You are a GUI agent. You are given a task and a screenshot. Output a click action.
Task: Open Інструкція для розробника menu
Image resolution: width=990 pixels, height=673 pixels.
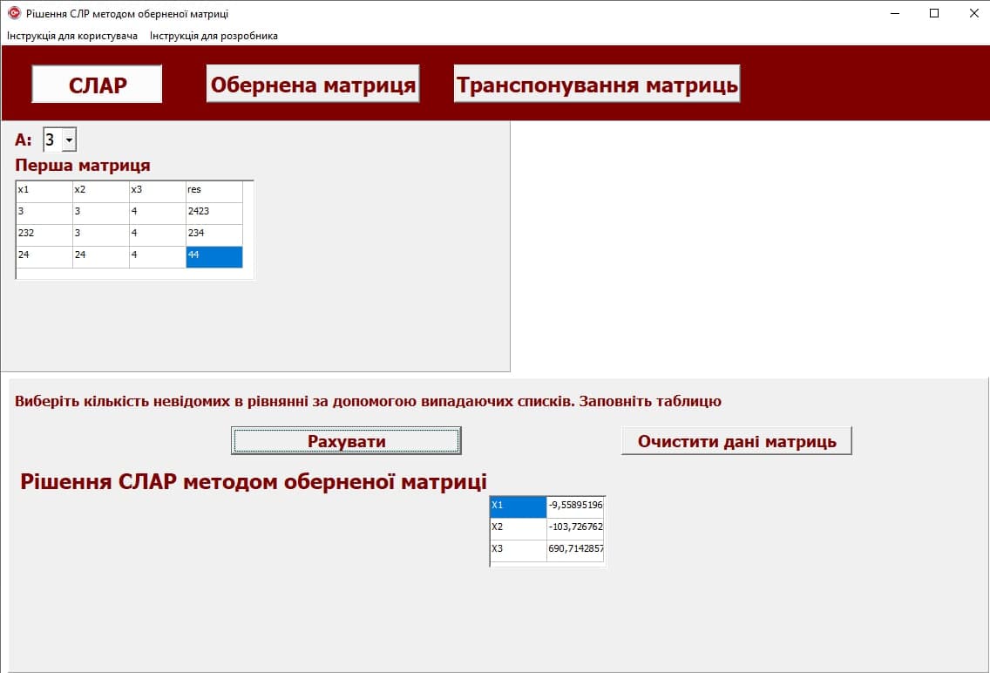214,36
